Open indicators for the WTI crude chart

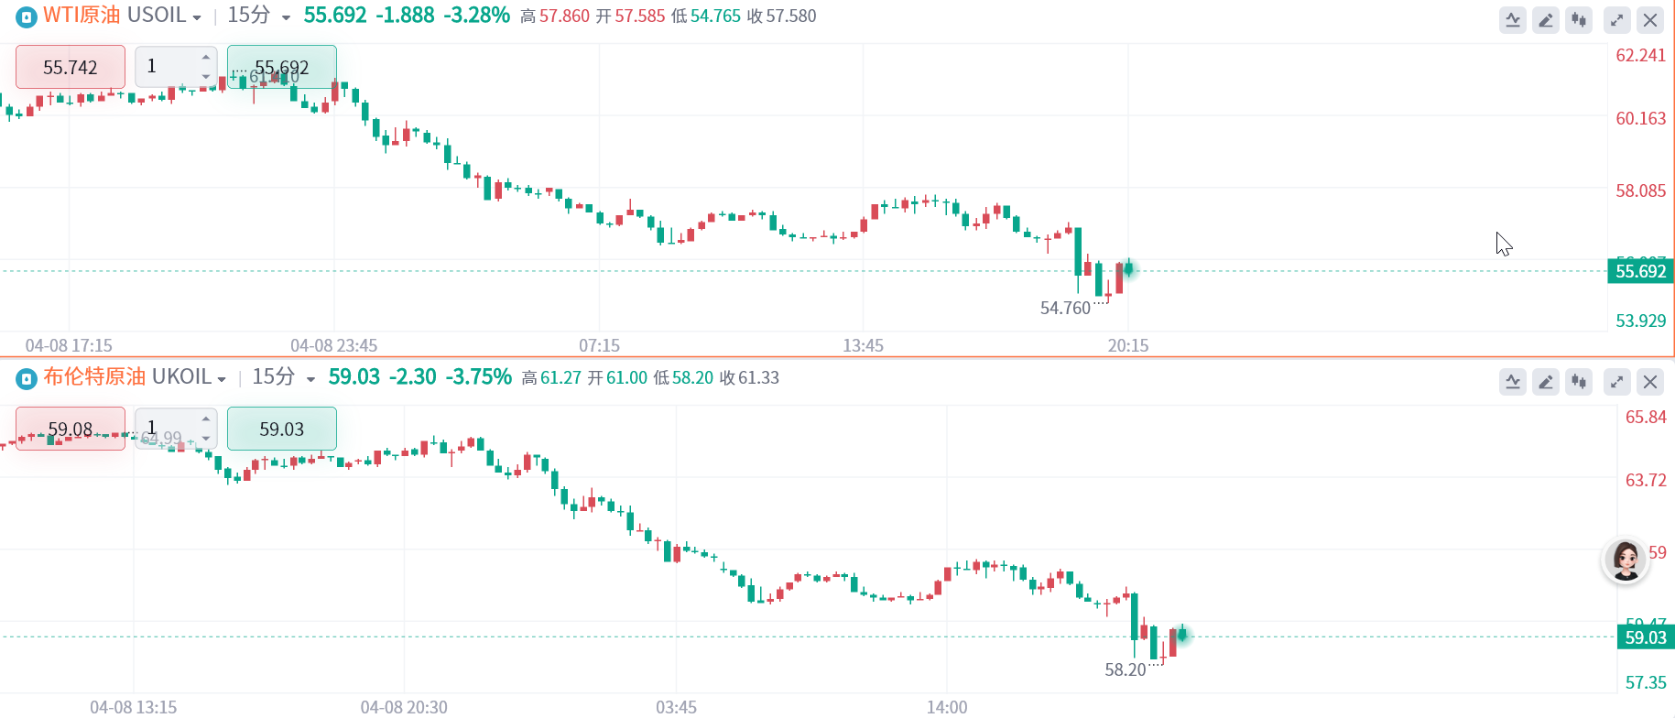[1513, 20]
